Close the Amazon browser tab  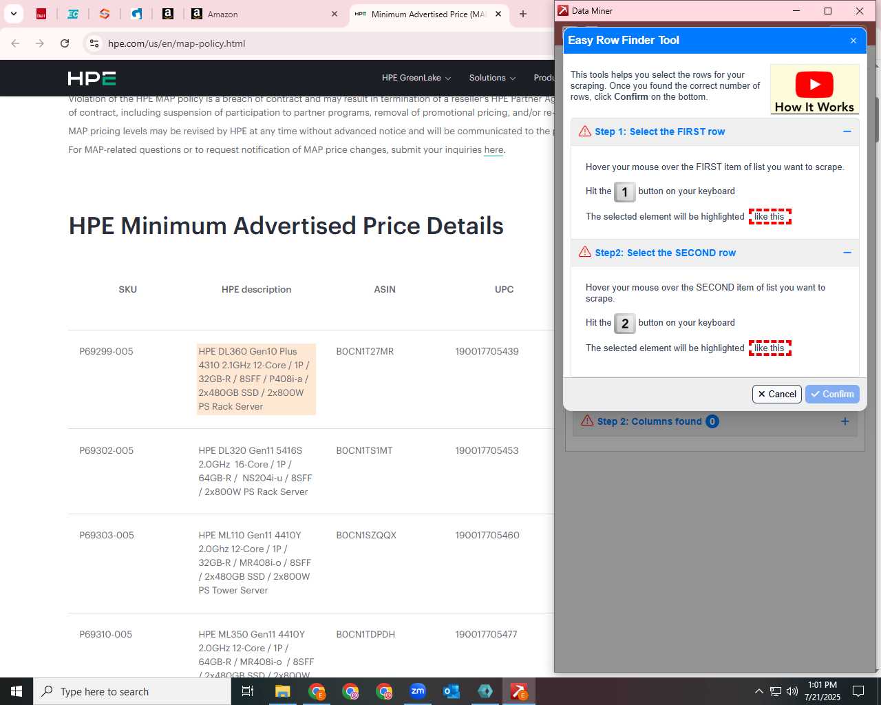point(335,14)
